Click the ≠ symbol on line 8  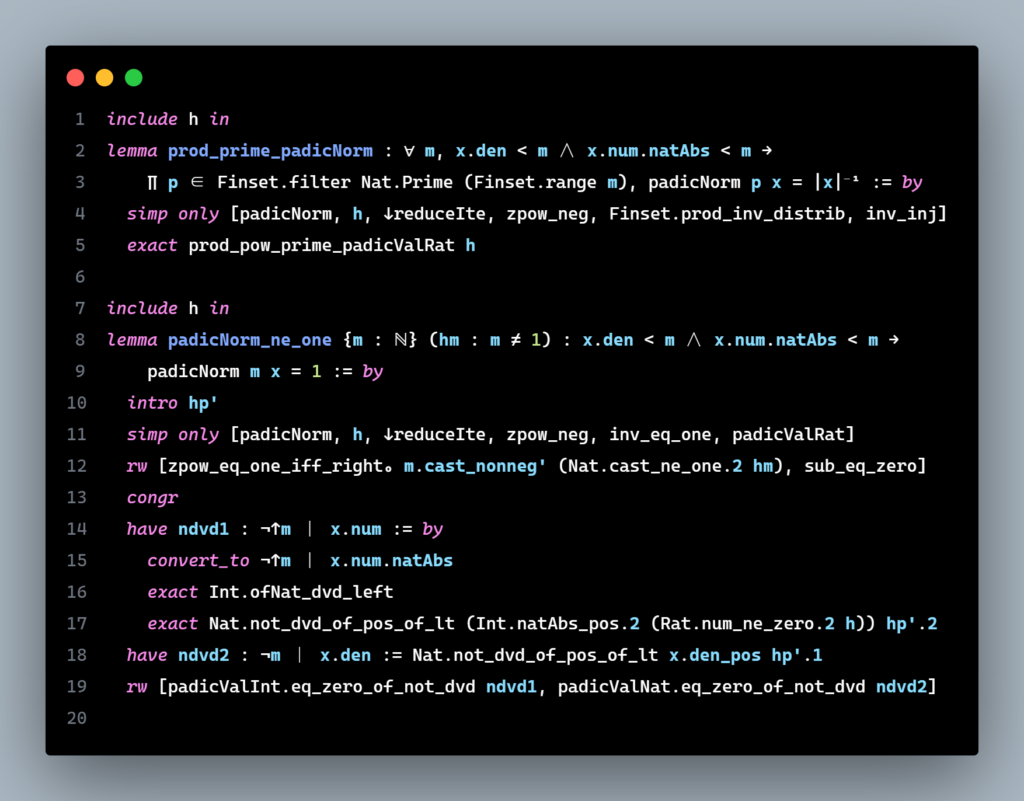pyautogui.click(x=516, y=340)
